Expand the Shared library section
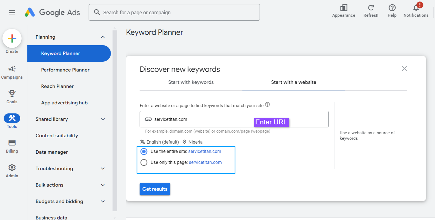Viewport: 435px width, 220px height. 103,119
